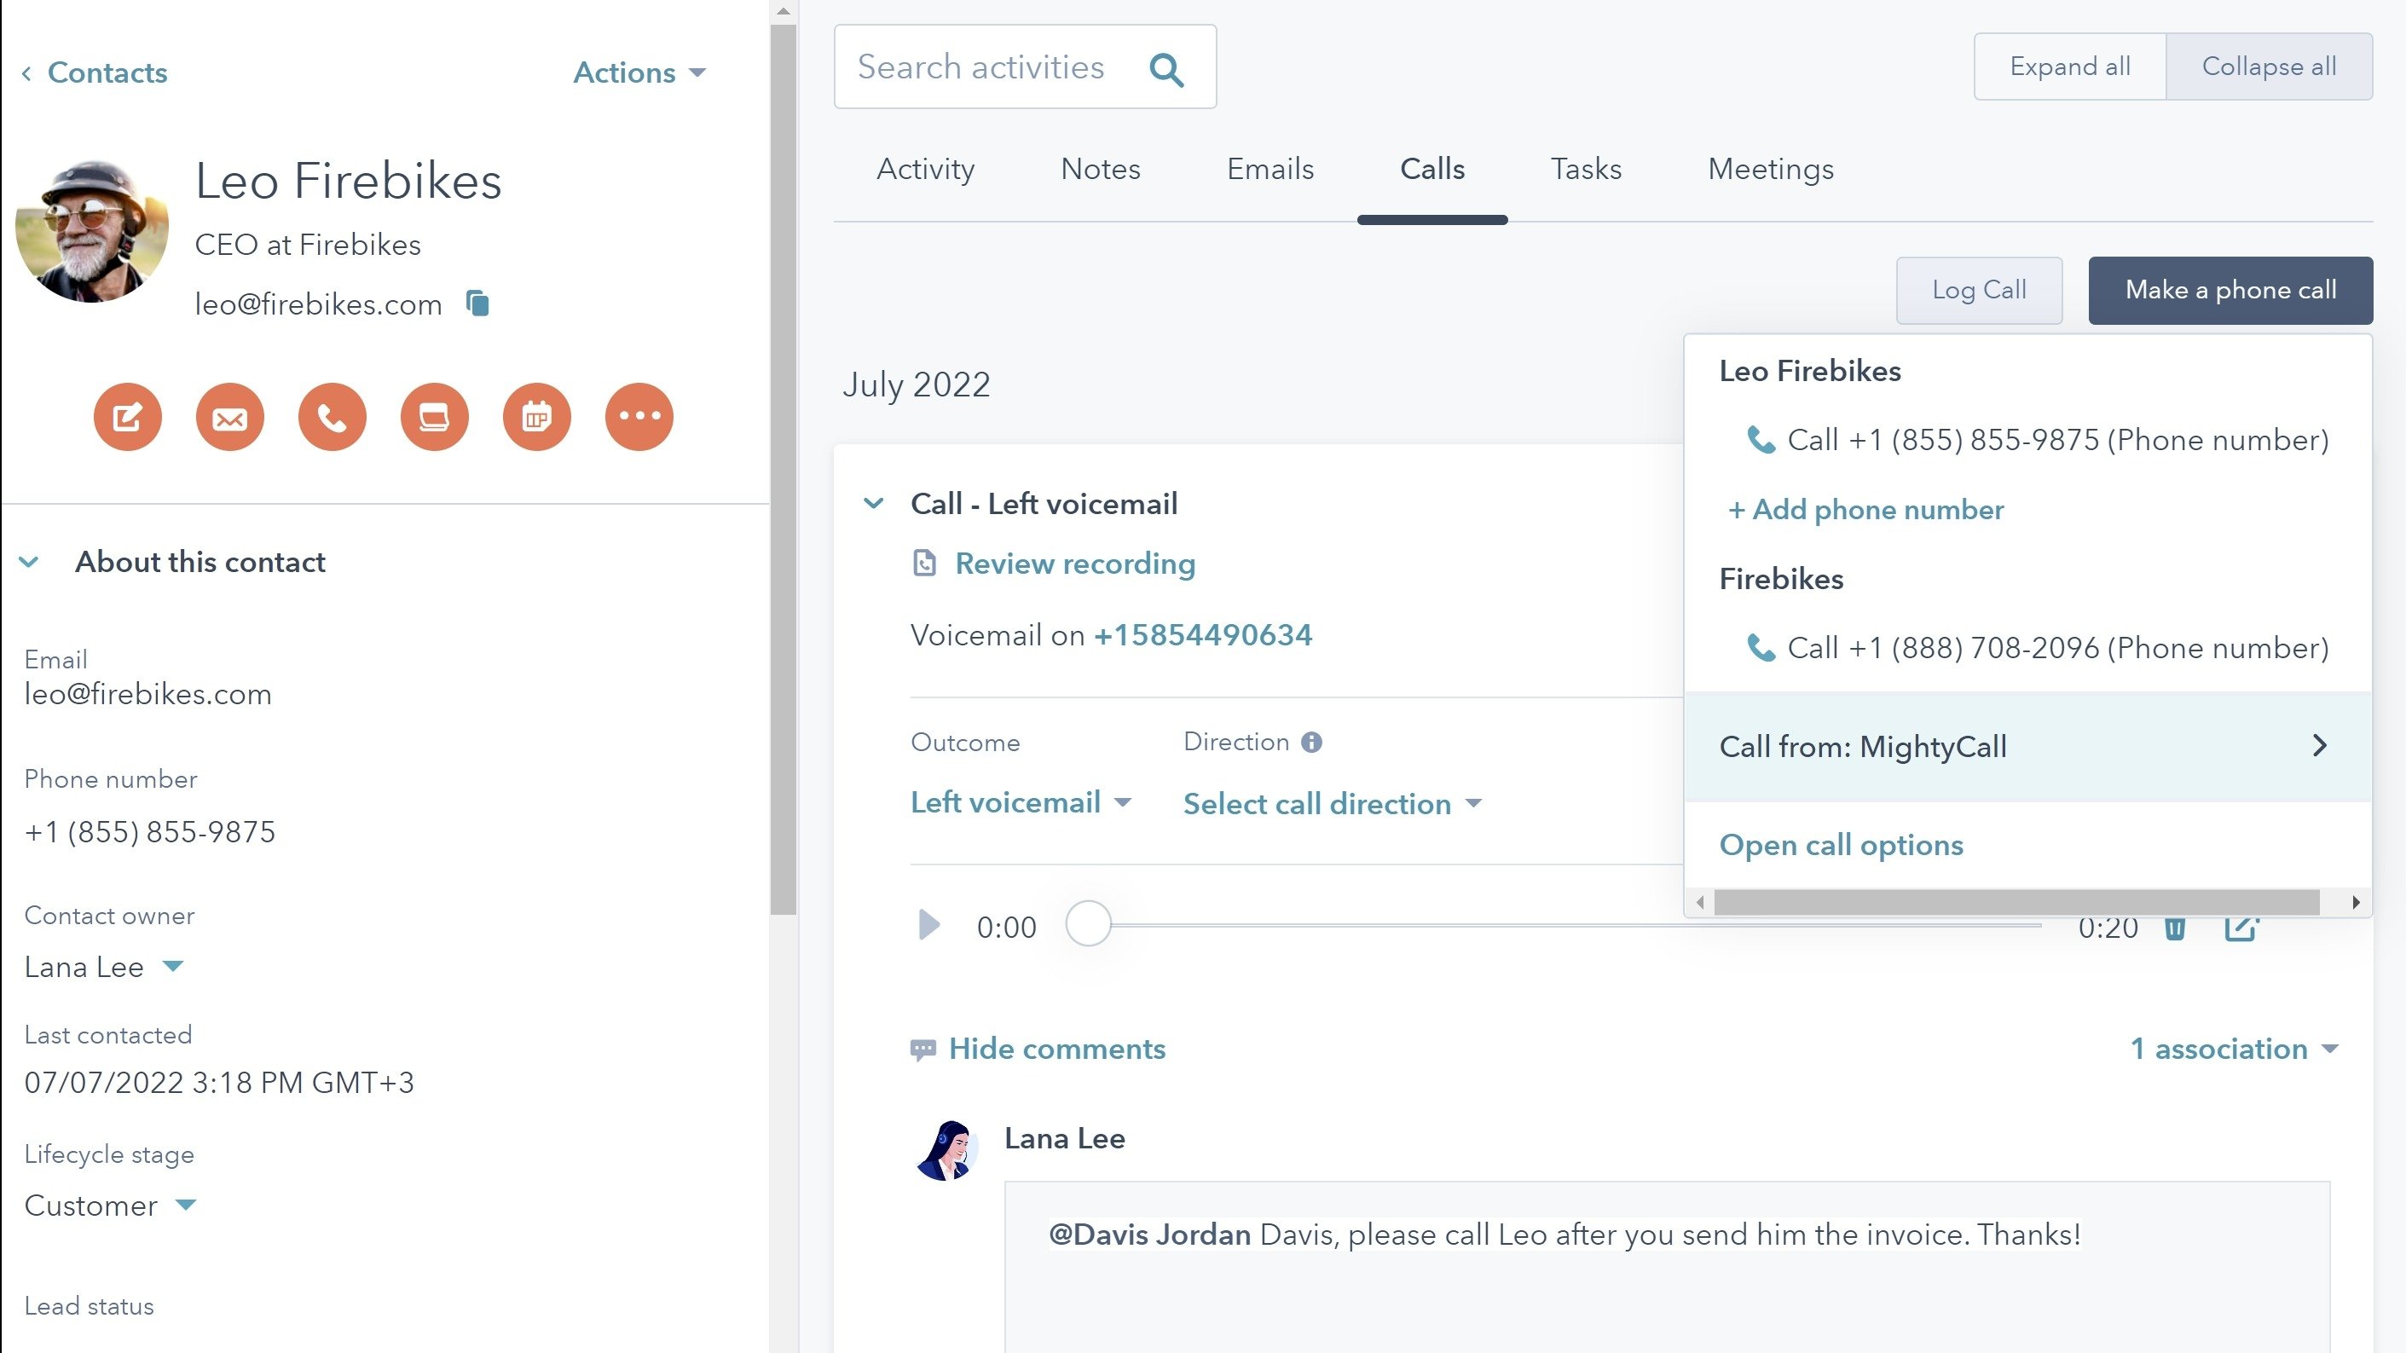
Task: Switch to the Emails tab
Action: (x=1270, y=169)
